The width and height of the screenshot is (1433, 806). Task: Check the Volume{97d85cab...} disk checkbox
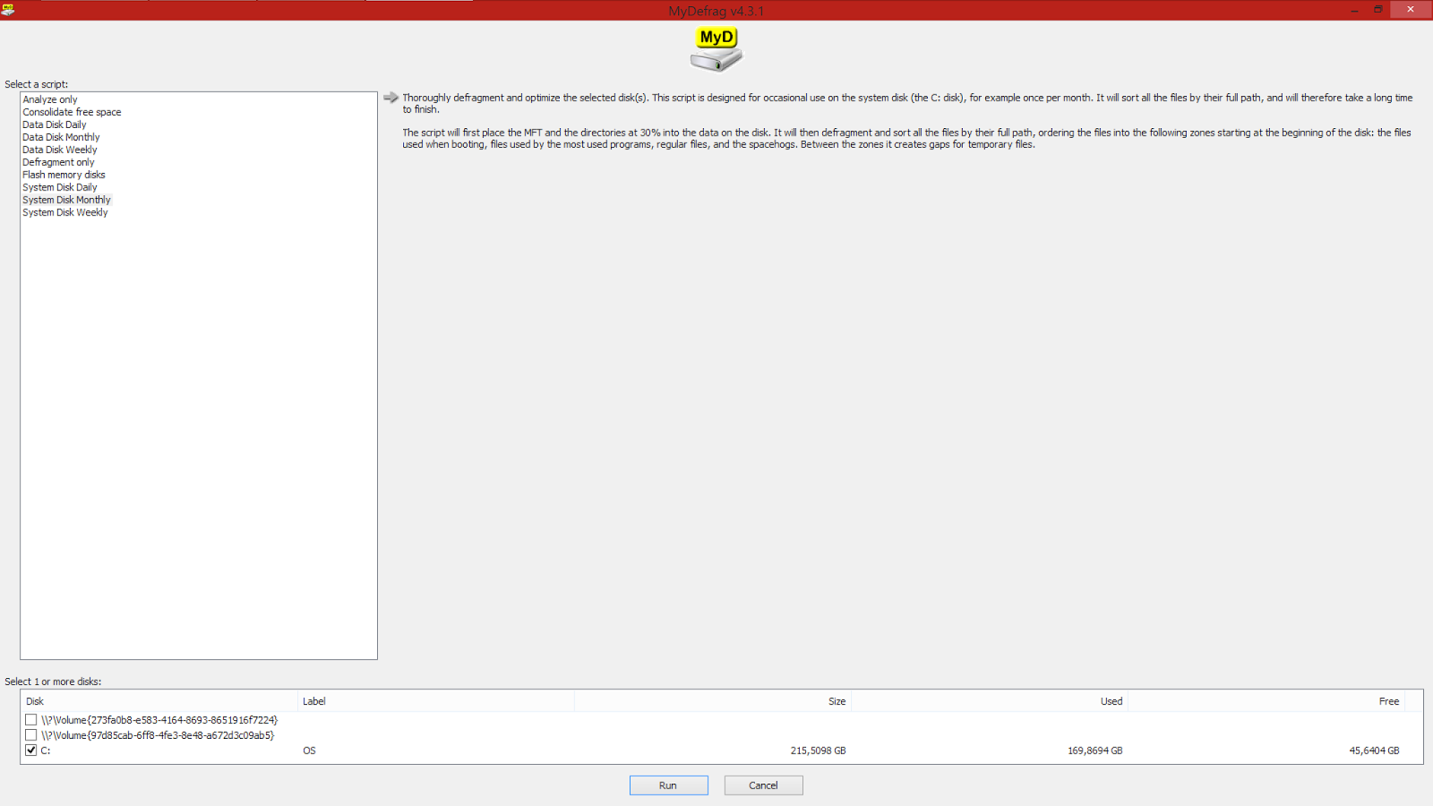click(x=31, y=735)
